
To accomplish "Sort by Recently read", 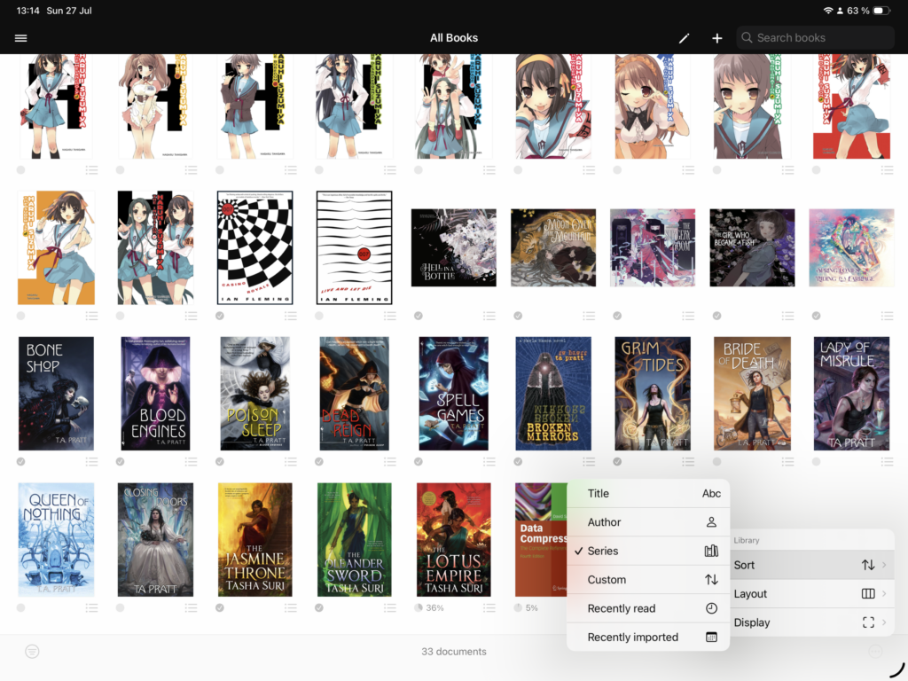I will 648,608.
